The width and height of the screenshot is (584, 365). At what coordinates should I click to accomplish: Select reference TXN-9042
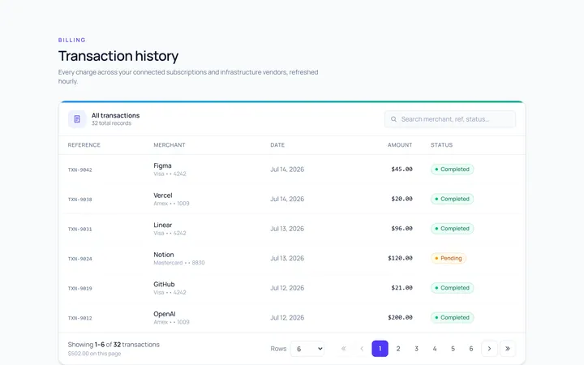point(79,170)
